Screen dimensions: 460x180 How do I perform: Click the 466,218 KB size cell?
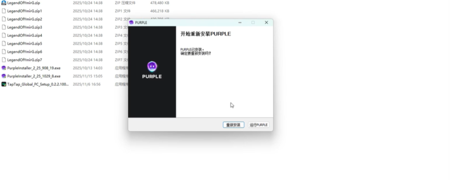[x=159, y=11]
